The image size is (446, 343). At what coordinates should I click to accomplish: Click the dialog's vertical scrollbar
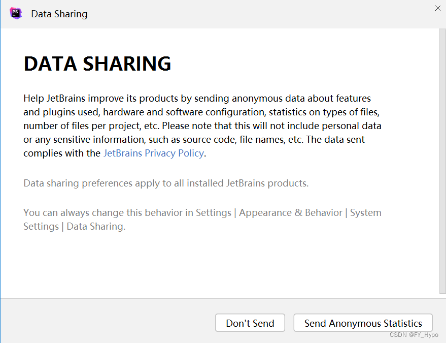[x=442, y=161]
